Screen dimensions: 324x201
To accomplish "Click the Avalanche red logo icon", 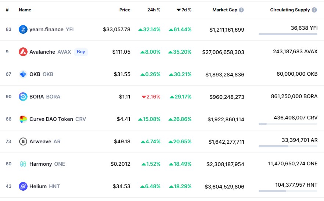I will (23, 52).
